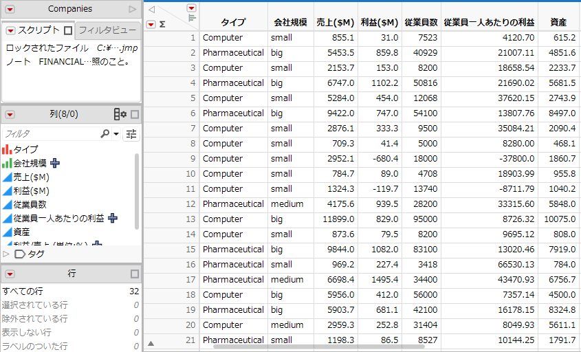Click the column list vertical scrollbar
The image size is (581, 352).
[137, 191]
